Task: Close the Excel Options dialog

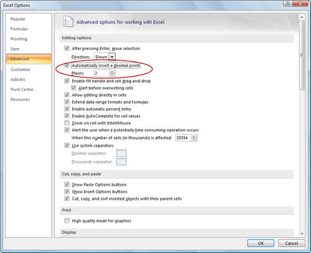Action: coord(300,3)
